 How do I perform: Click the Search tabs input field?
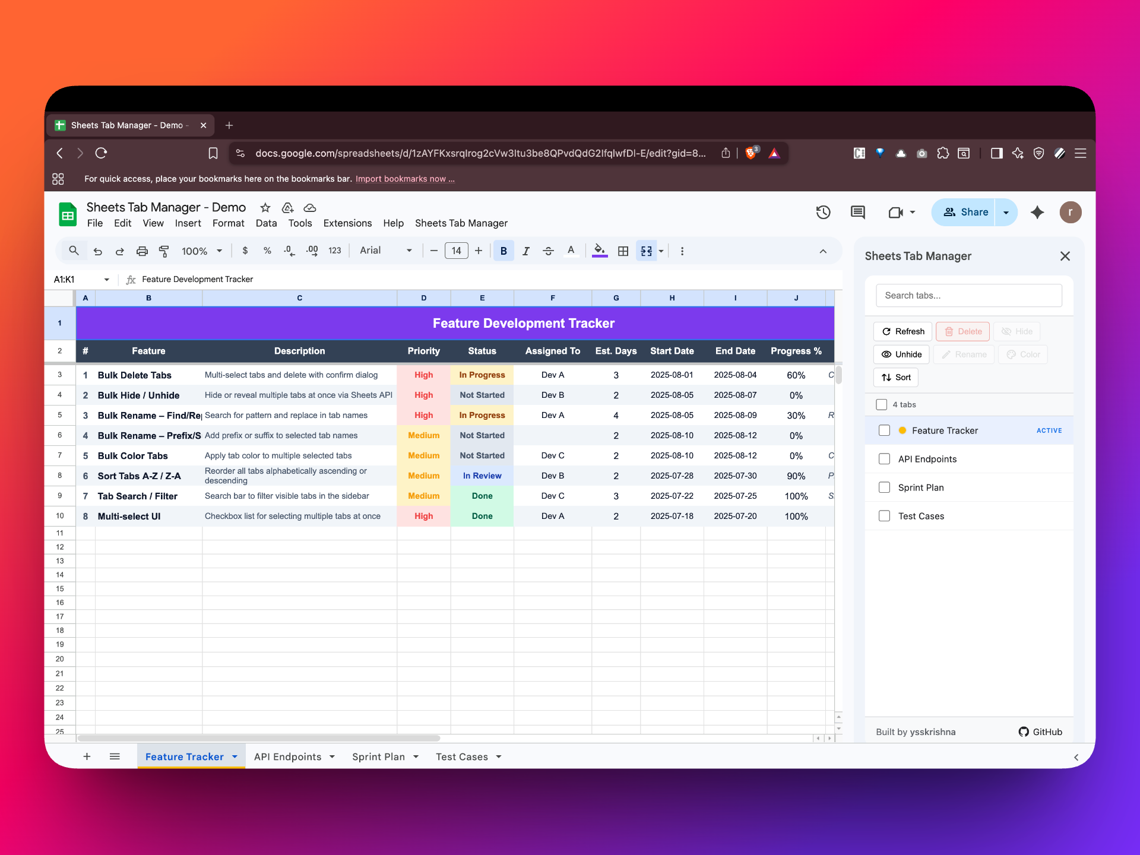[x=968, y=295]
